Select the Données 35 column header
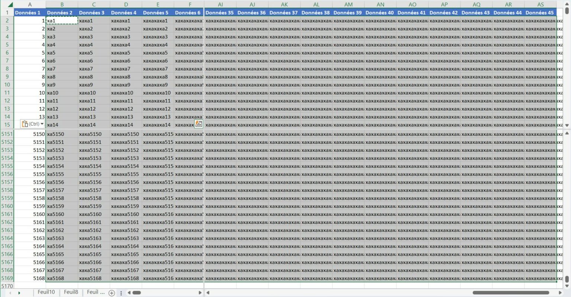The image size is (571, 297). (x=220, y=12)
